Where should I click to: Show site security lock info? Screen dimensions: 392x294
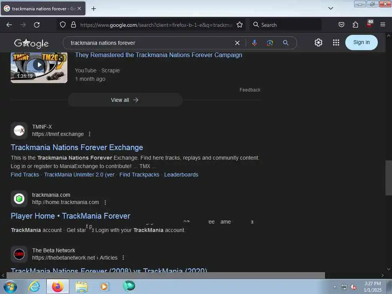click(73, 25)
